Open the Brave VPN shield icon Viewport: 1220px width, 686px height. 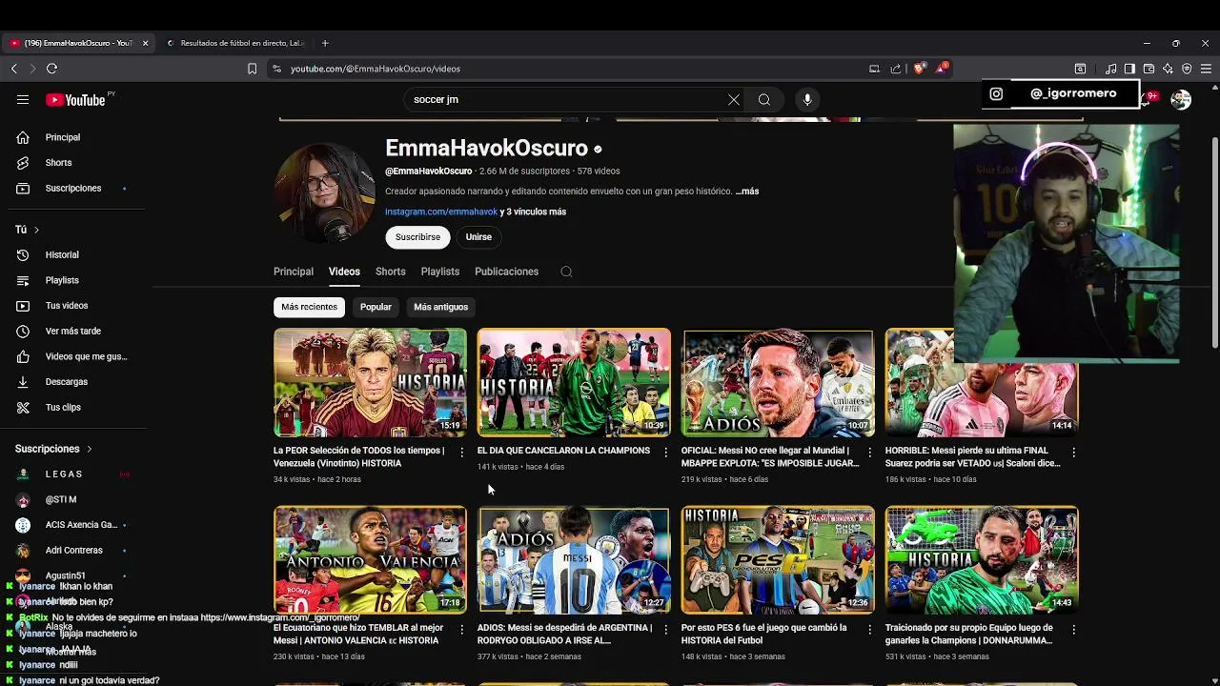1187,69
